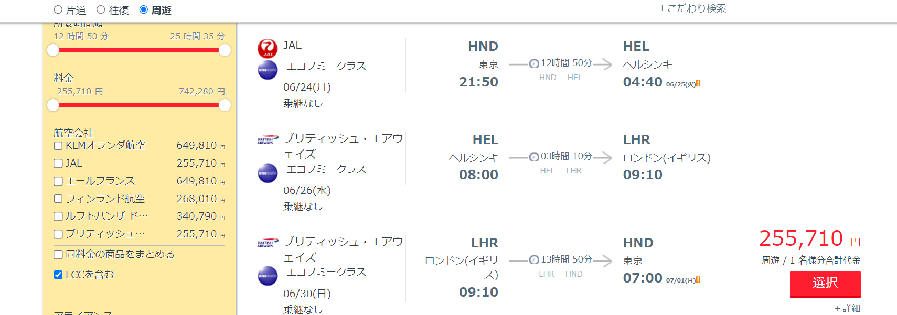
Task: Click the clock icon beside 12時間 50分
Action: [x=534, y=64]
